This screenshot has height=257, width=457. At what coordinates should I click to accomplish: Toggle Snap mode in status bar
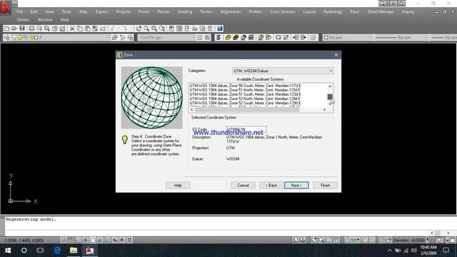point(64,240)
